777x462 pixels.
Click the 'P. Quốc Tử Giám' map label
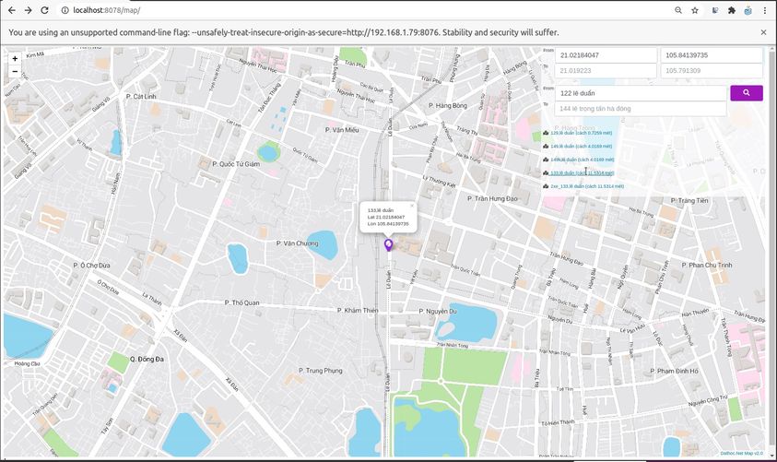pos(236,164)
